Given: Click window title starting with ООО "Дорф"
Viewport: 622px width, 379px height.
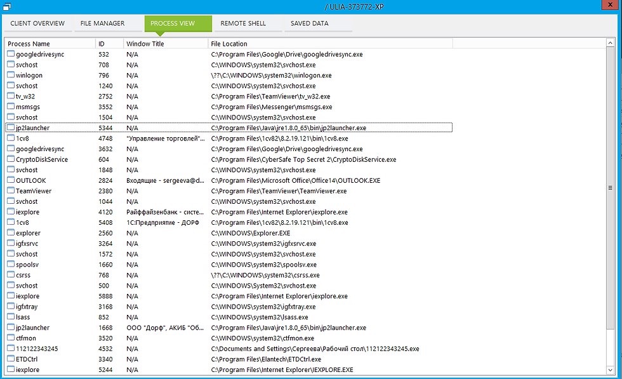Looking at the screenshot, I should (x=164, y=328).
